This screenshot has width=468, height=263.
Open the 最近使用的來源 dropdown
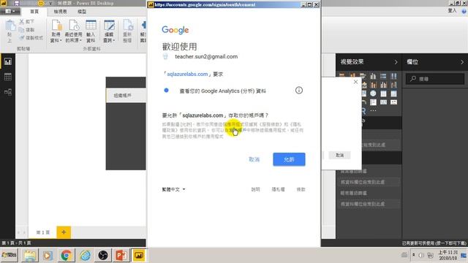[73, 31]
